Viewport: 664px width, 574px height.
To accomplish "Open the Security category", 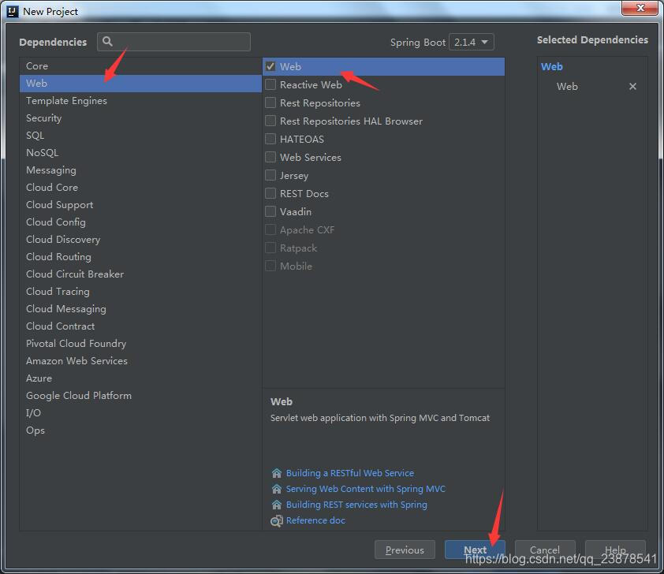I will 140,118.
